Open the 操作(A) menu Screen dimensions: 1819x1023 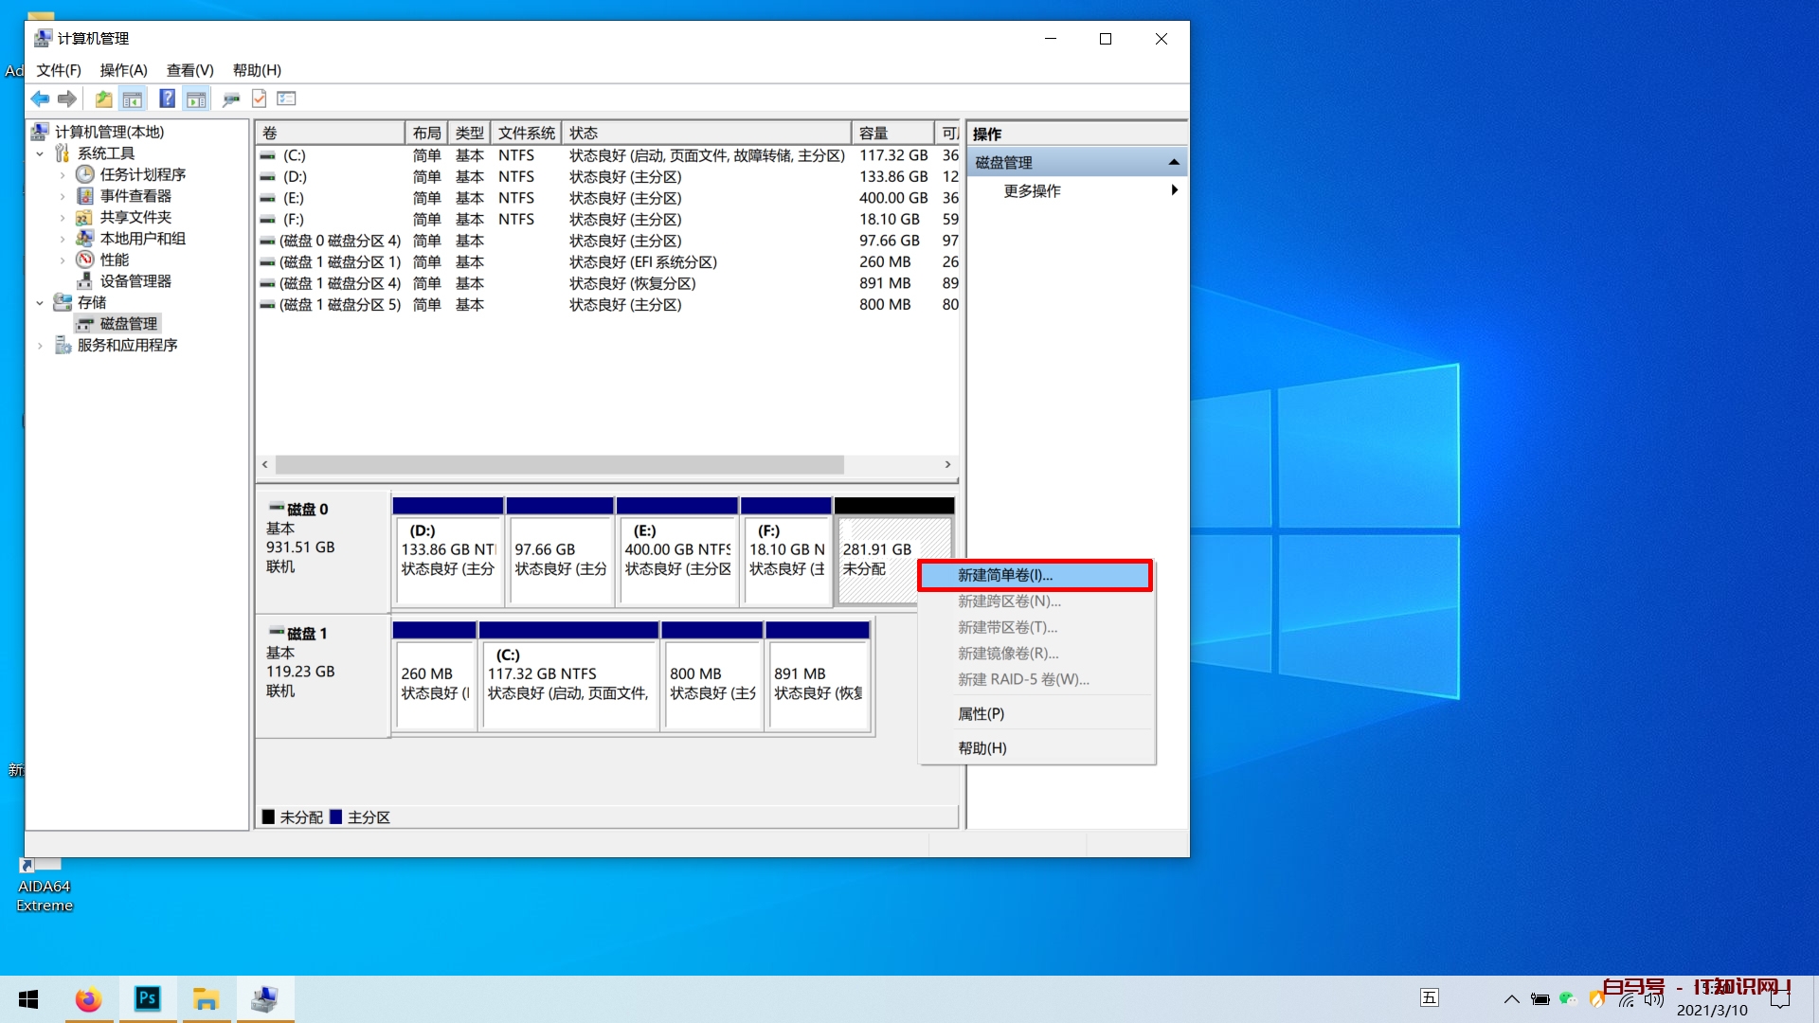point(123,70)
